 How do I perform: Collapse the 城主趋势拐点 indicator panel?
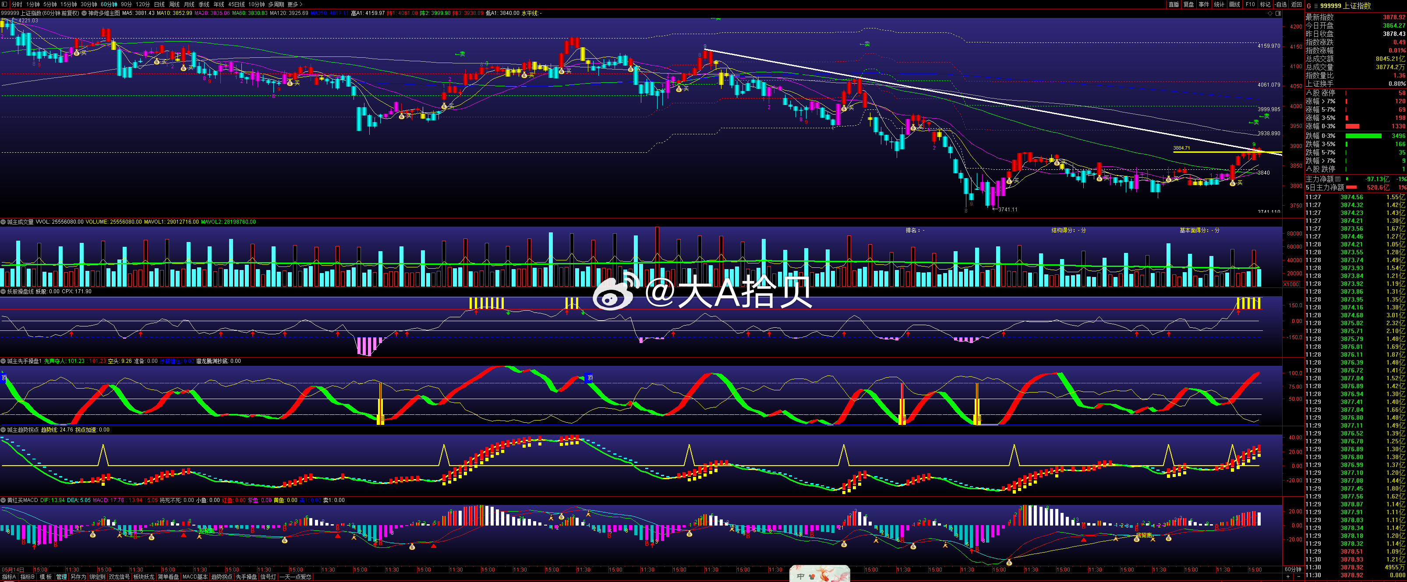[3, 430]
